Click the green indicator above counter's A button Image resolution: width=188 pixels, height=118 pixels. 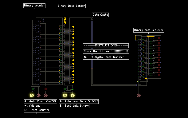33,89
